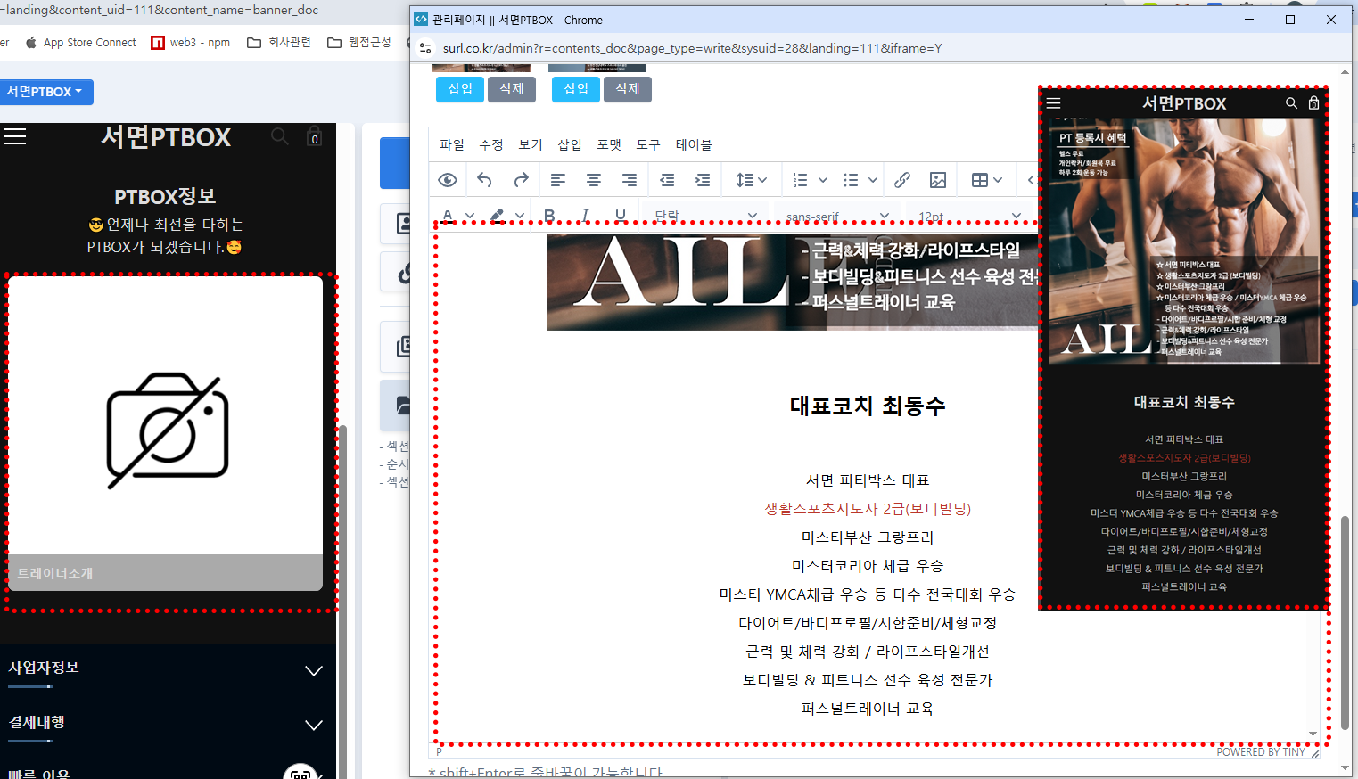This screenshot has width=1358, height=779.
Task: Click the leftmost blue 삽입 button
Action: 460,89
